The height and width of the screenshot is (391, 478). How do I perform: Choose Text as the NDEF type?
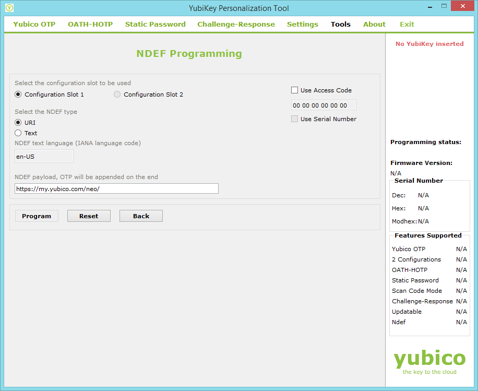17,133
